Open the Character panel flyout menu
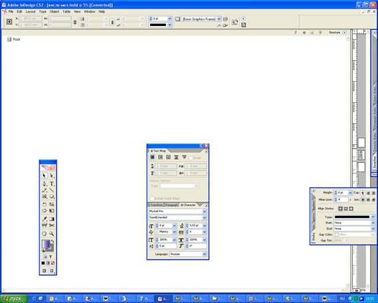This screenshot has height=303, width=378. pyautogui.click(x=206, y=206)
